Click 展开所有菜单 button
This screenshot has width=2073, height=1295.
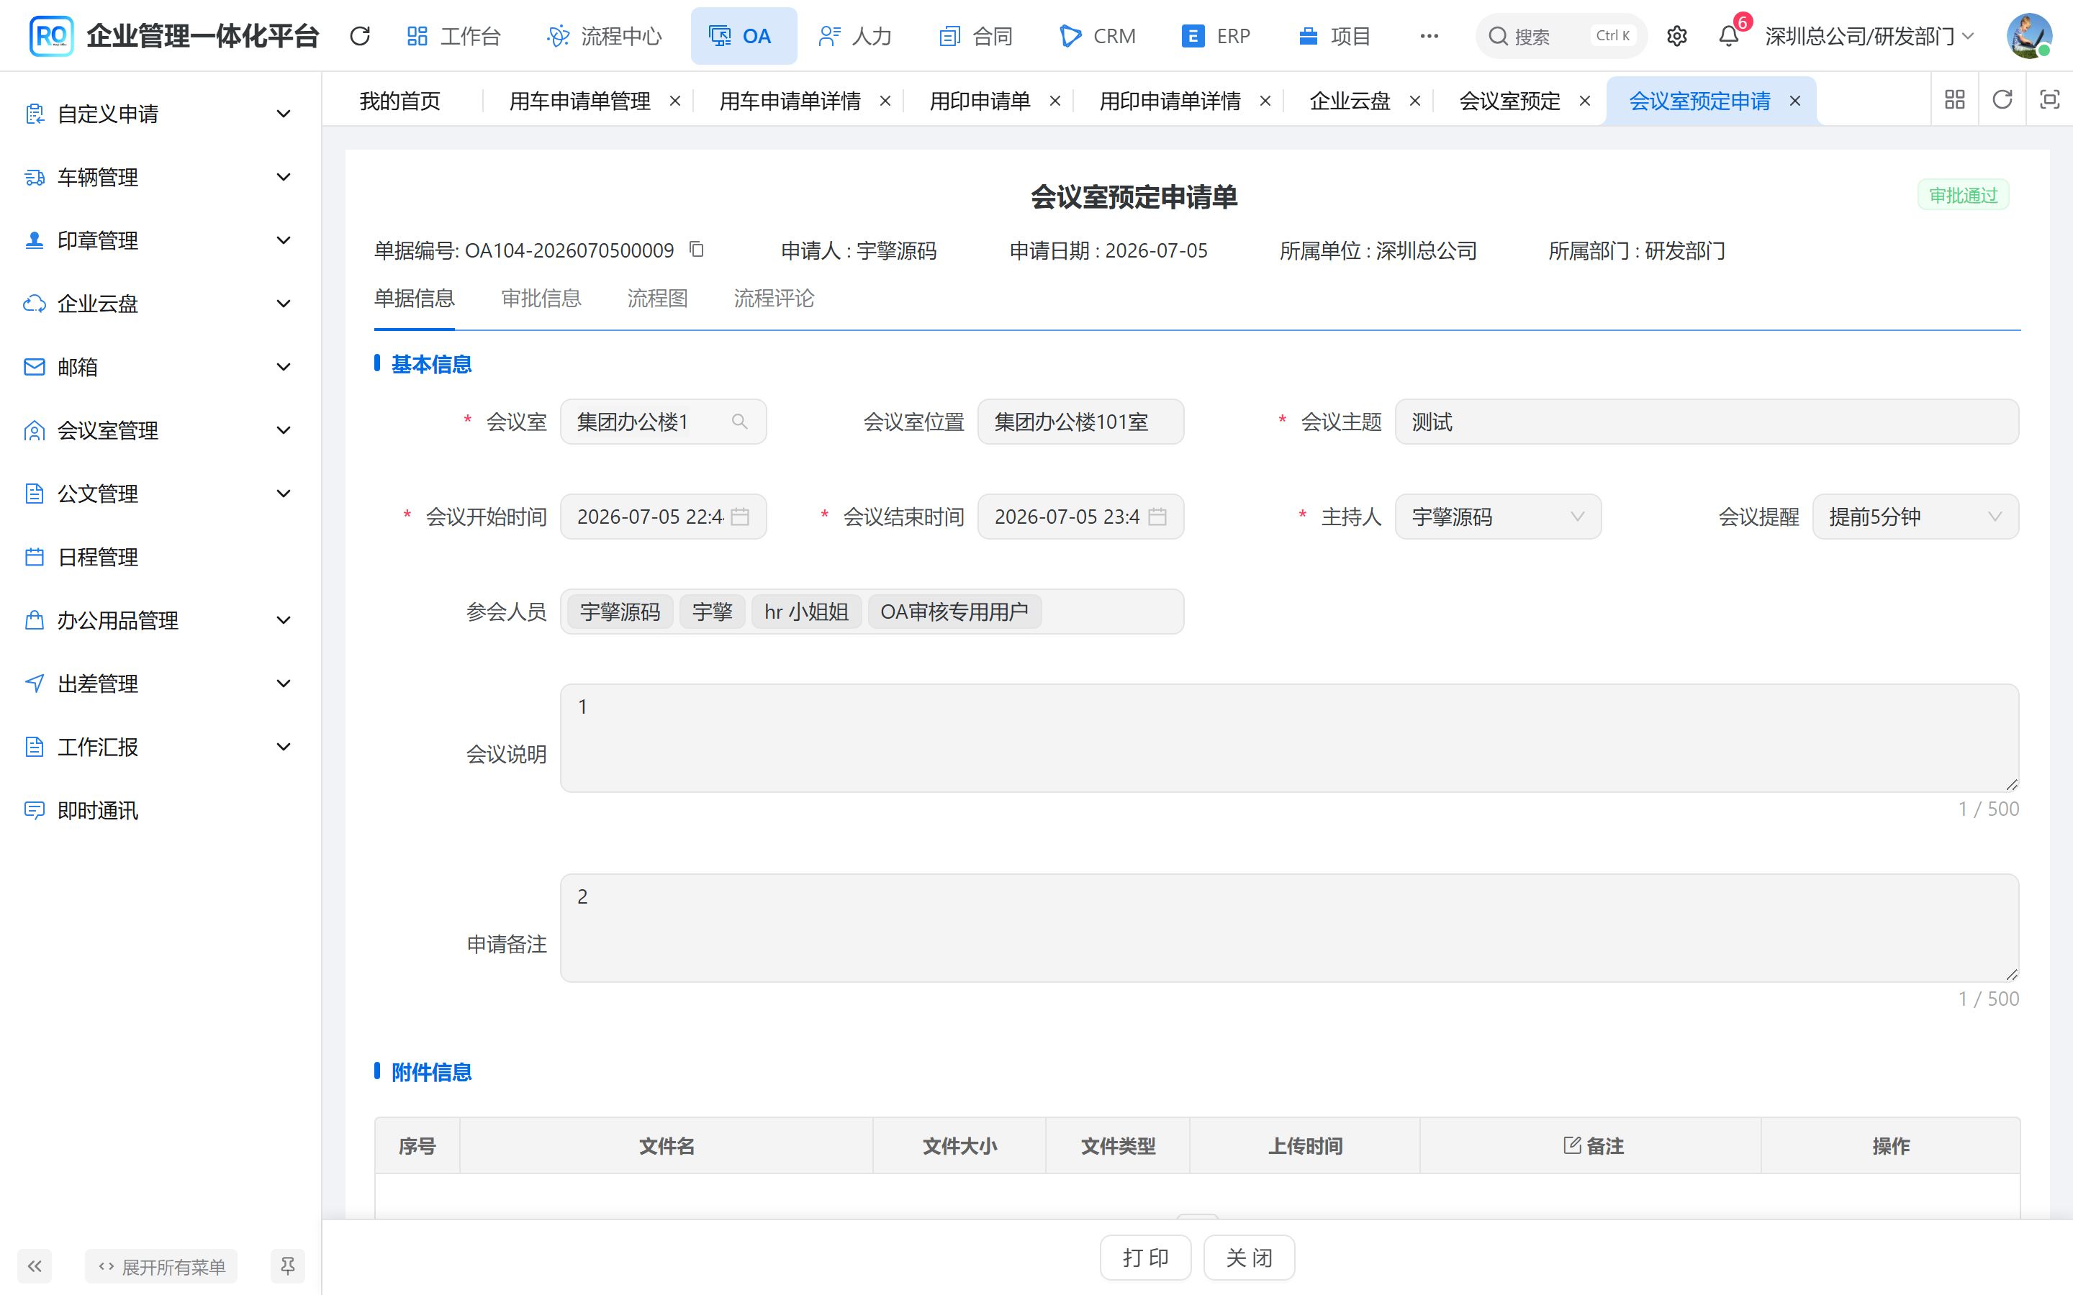(161, 1266)
